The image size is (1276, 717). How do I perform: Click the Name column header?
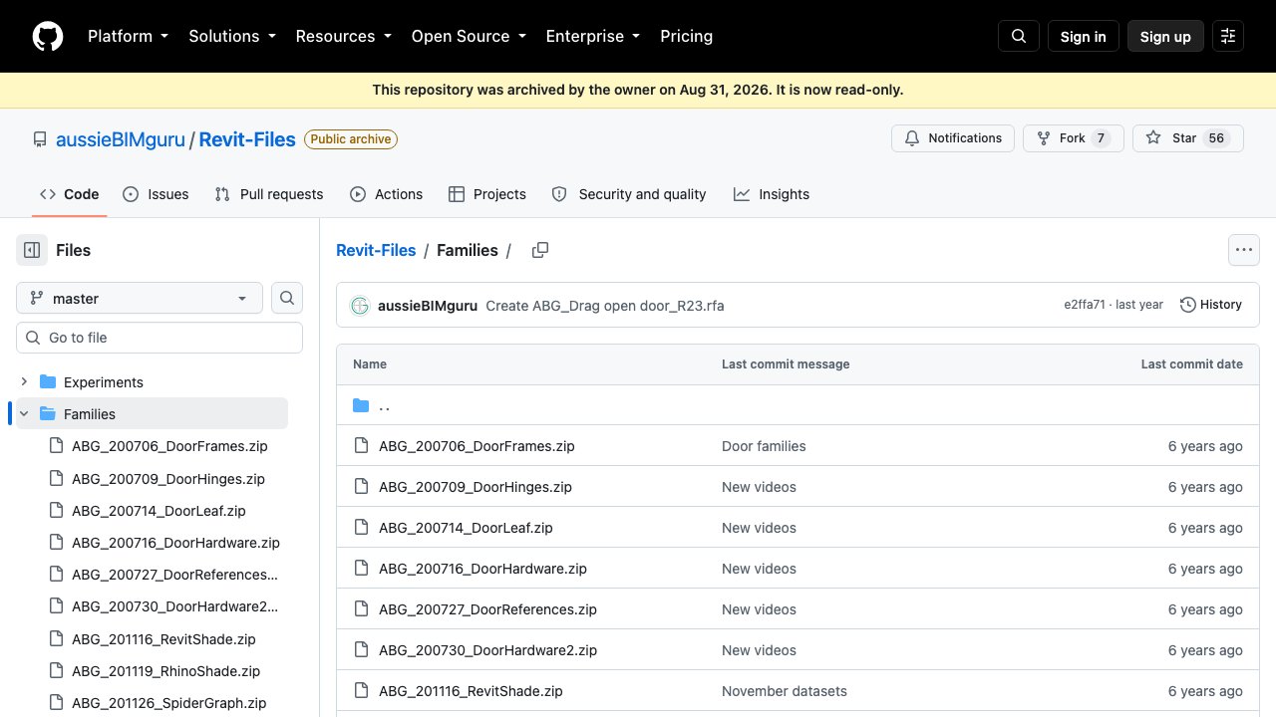click(x=370, y=364)
